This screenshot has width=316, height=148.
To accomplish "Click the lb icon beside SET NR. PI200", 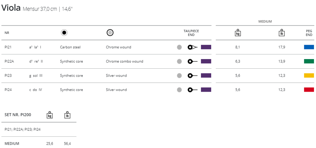I will click(67, 115).
